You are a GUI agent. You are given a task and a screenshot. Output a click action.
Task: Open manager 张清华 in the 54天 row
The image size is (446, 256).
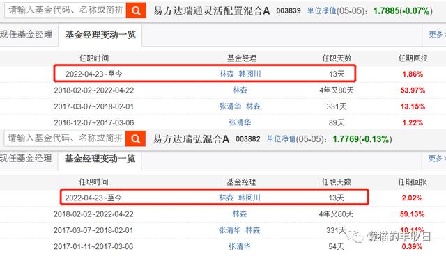point(240,246)
